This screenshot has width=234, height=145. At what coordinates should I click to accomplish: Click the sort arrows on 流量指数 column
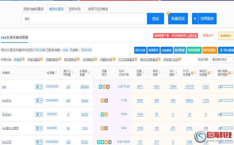143,73
